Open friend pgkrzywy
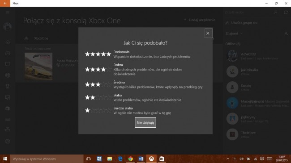The image size is (291, 163). (x=257, y=119)
